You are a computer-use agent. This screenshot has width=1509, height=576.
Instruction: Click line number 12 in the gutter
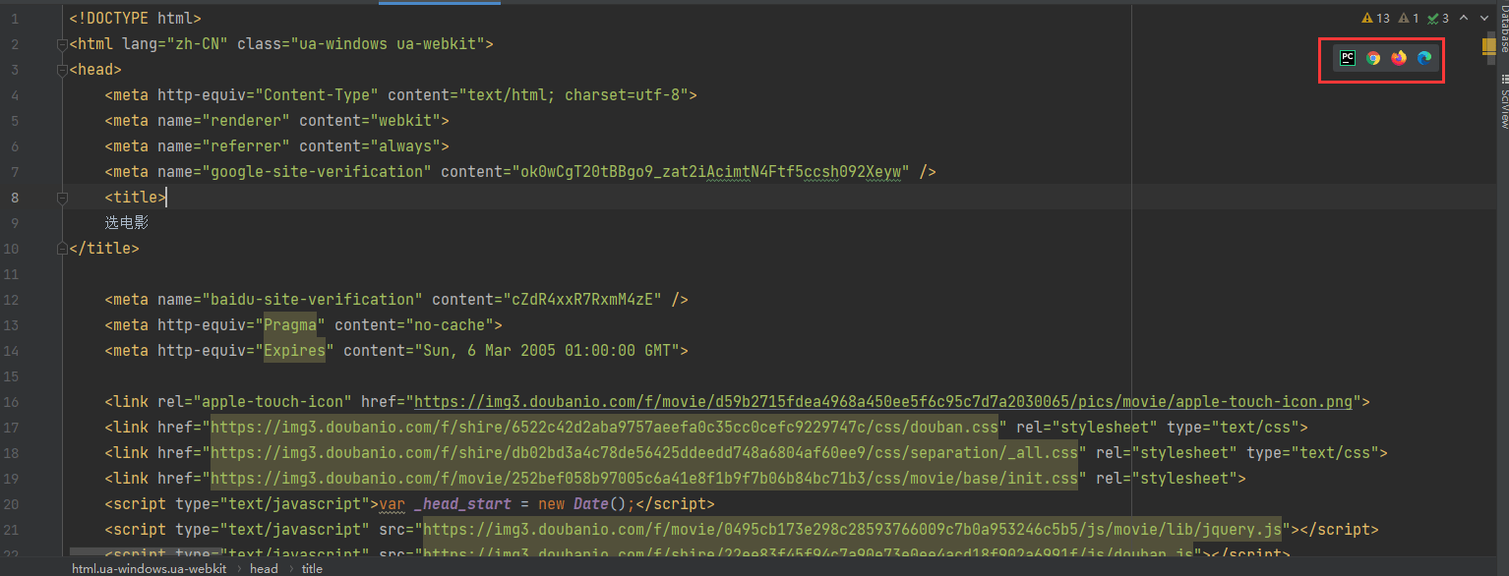(11, 300)
